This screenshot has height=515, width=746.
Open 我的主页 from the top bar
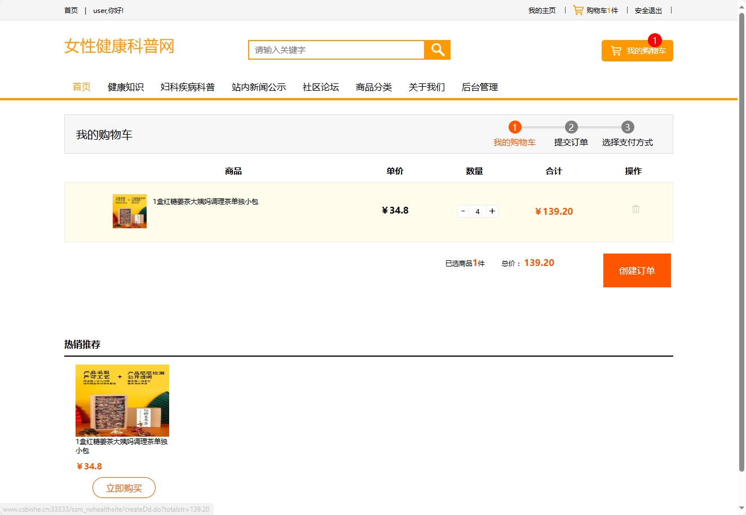click(542, 10)
